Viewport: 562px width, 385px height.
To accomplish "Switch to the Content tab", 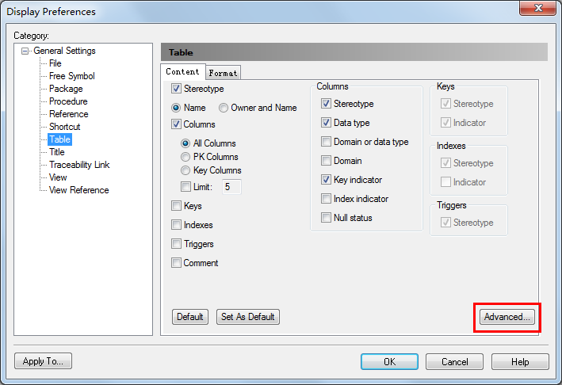I will point(183,71).
